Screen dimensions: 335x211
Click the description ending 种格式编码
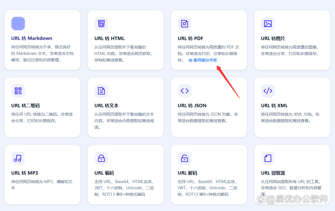coord(124,188)
